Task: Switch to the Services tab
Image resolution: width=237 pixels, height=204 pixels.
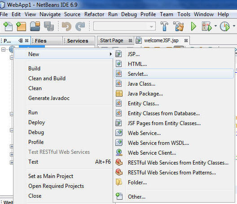Action: [78, 41]
